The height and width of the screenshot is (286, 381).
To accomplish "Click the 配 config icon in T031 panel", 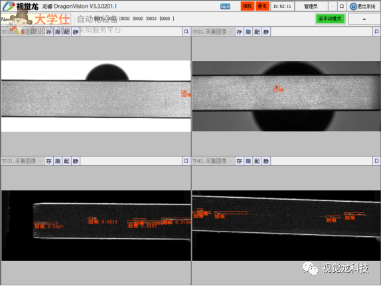I will pyautogui.click(x=66, y=161).
